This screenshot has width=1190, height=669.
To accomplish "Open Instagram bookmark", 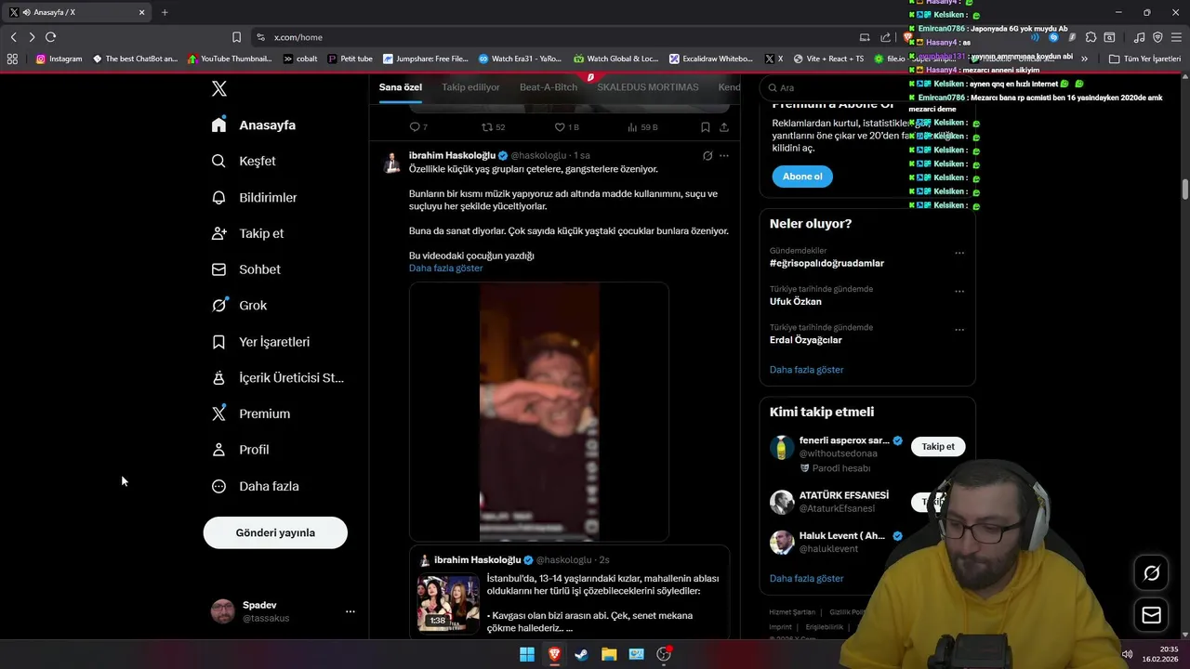I will [x=59, y=59].
